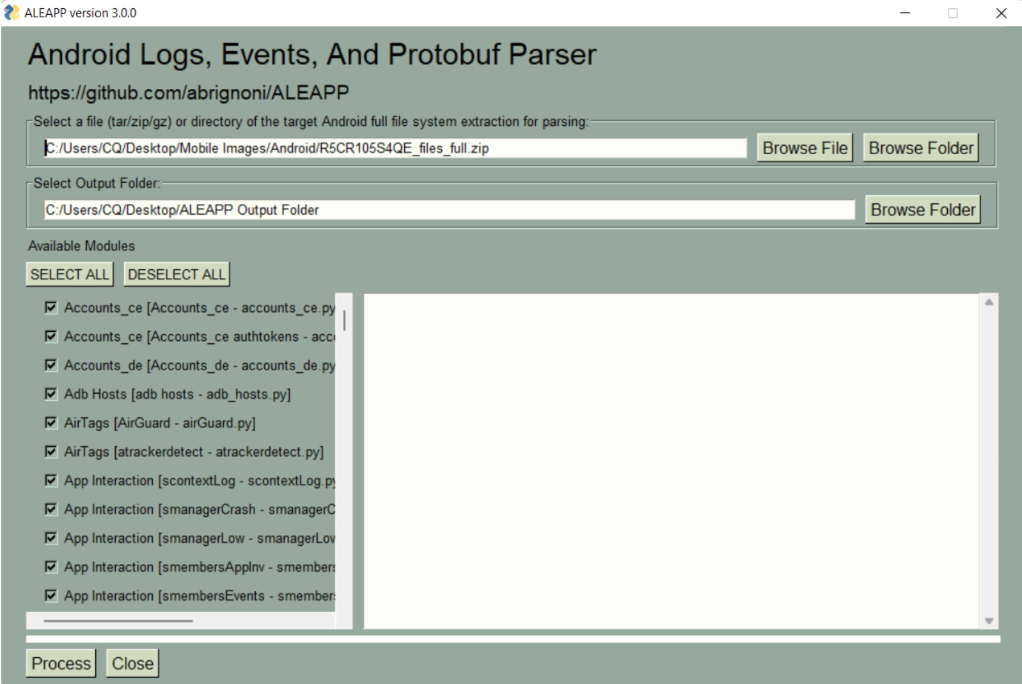Click 'Available Modules' heading text
1022x684 pixels.
[81, 246]
